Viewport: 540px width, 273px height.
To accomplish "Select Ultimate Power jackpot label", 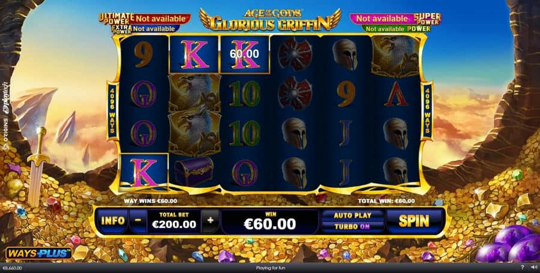I will pyautogui.click(x=116, y=19).
